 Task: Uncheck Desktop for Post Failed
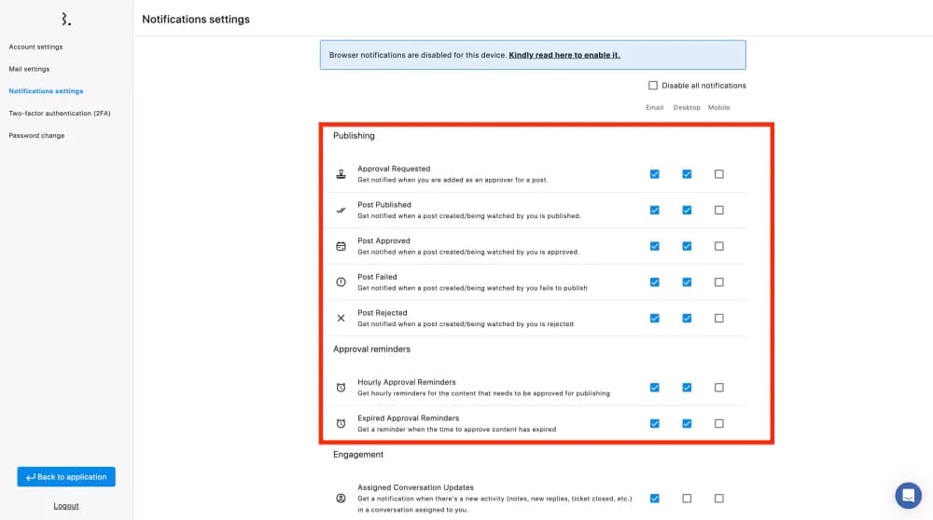pyautogui.click(x=687, y=282)
